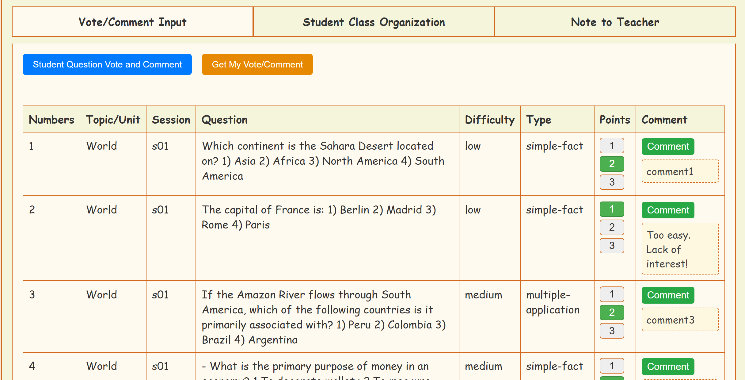Give question 1 a score of 1
The height and width of the screenshot is (380, 745).
coord(612,145)
